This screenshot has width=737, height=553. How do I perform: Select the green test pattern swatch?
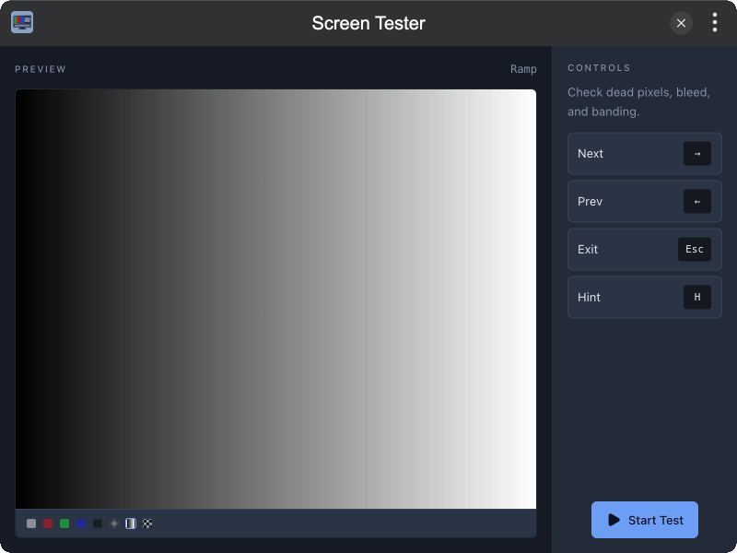[64, 524]
